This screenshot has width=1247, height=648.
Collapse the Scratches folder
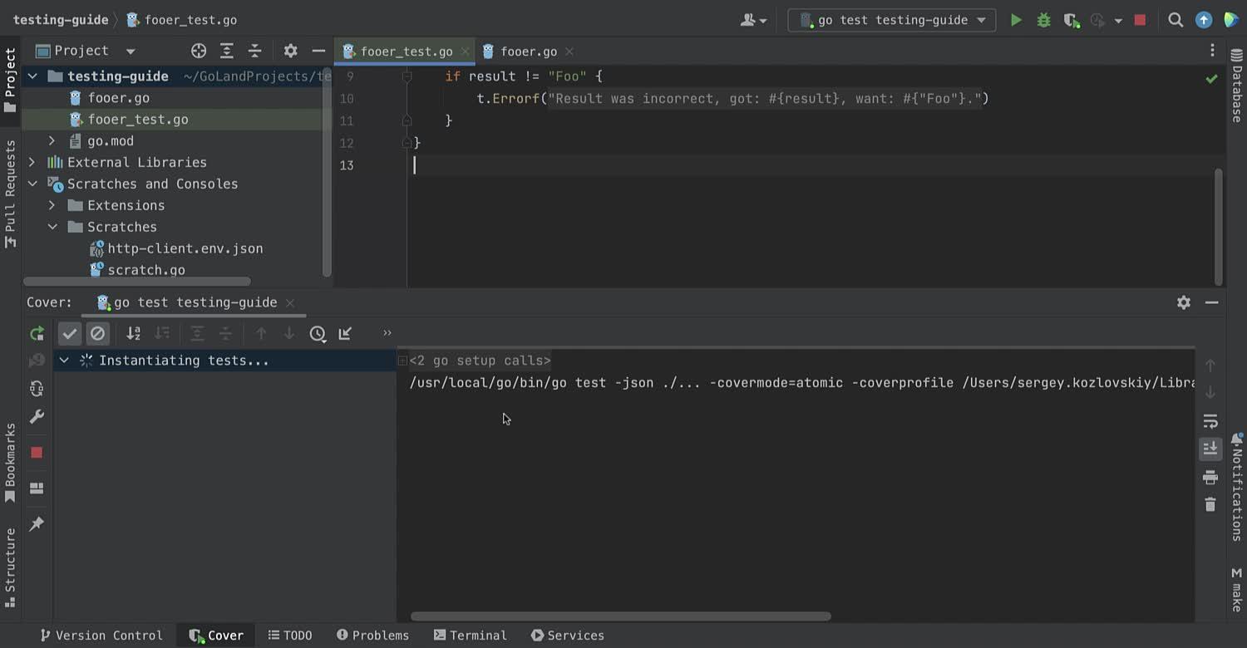click(52, 227)
